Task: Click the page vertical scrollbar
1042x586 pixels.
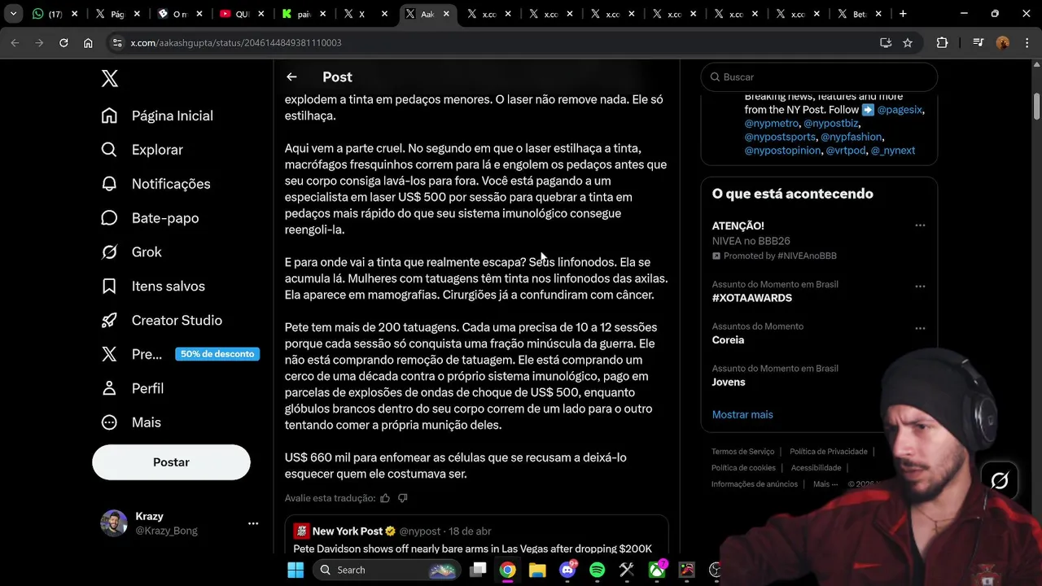Action: pyautogui.click(x=1036, y=106)
